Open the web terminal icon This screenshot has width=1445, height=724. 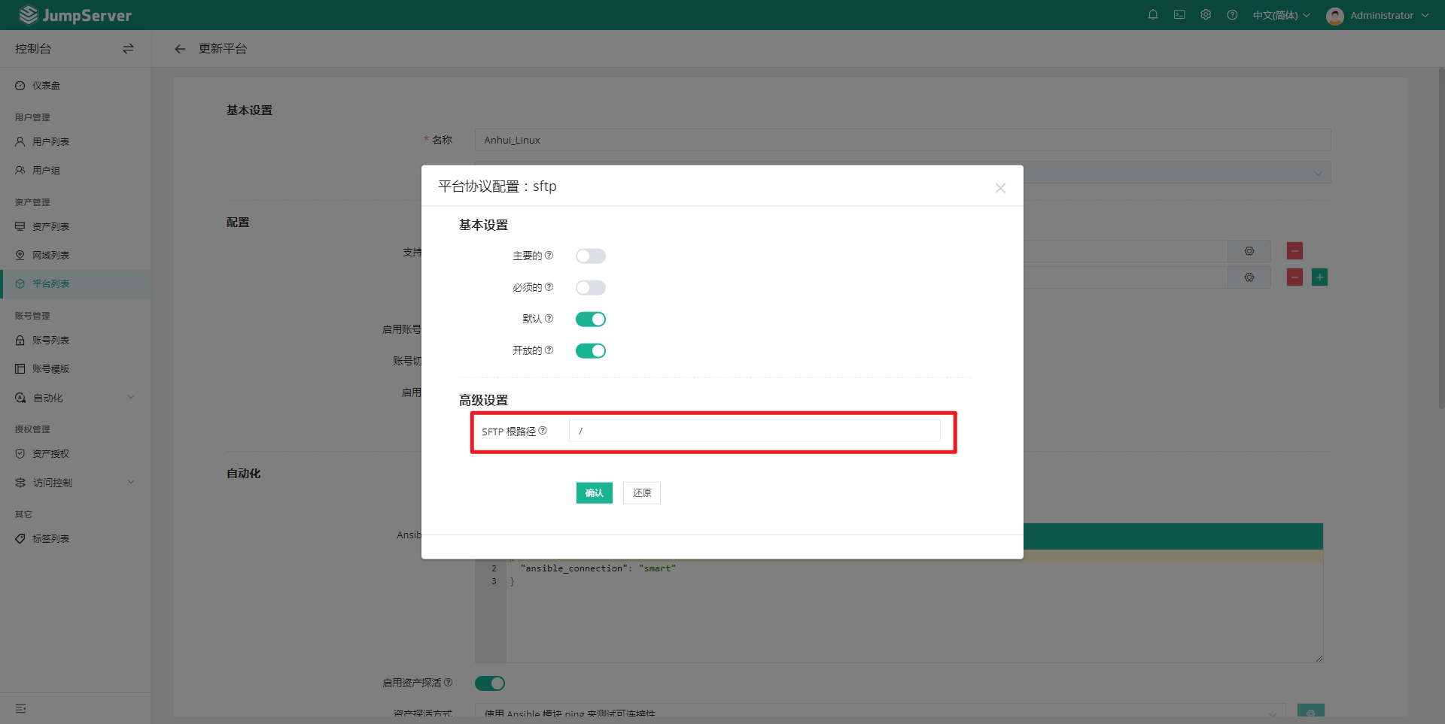1179,15
